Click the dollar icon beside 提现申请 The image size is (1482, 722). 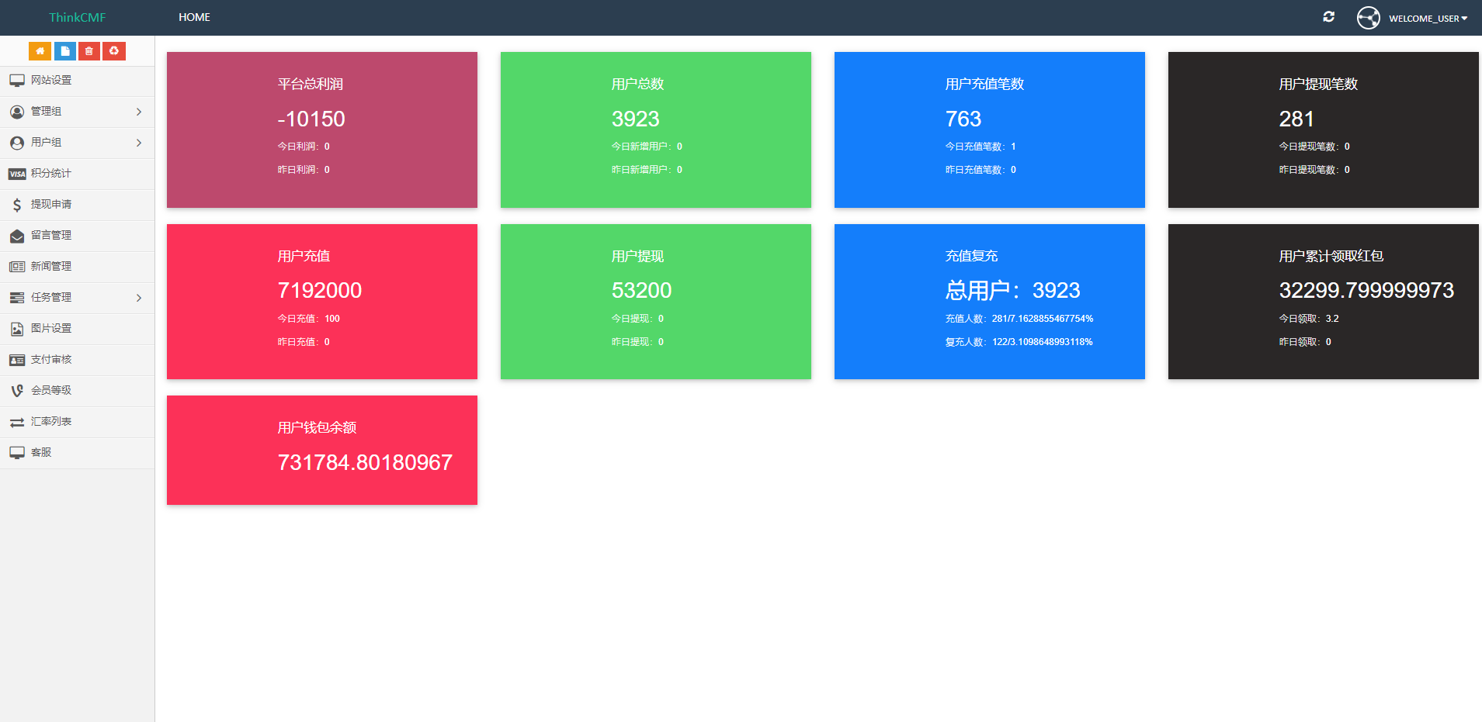[x=17, y=205]
